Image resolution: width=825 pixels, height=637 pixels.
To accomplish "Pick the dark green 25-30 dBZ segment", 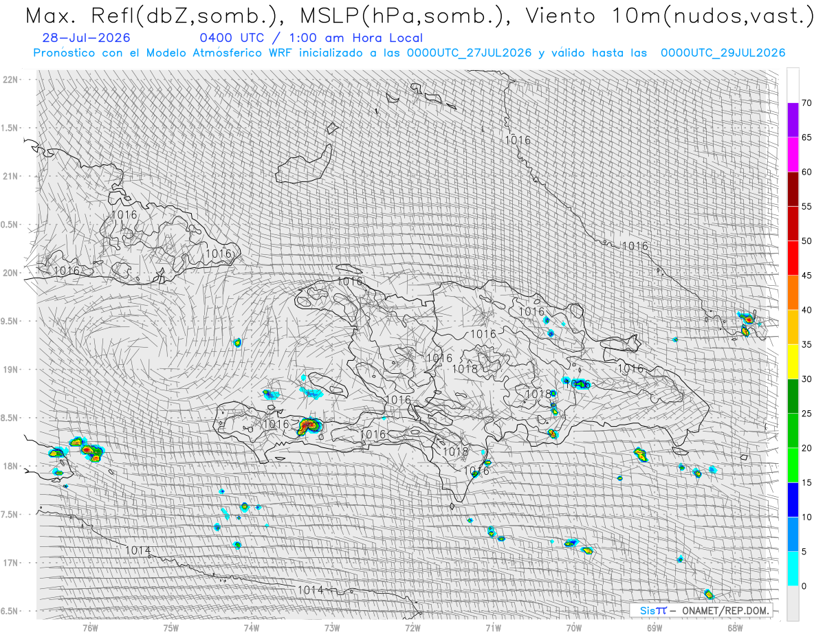I will [x=793, y=396].
